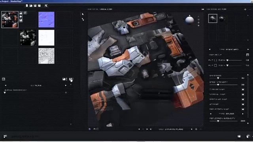Click the lock icon beside source map
Viewport: 253px width, 142px height.
21,13
